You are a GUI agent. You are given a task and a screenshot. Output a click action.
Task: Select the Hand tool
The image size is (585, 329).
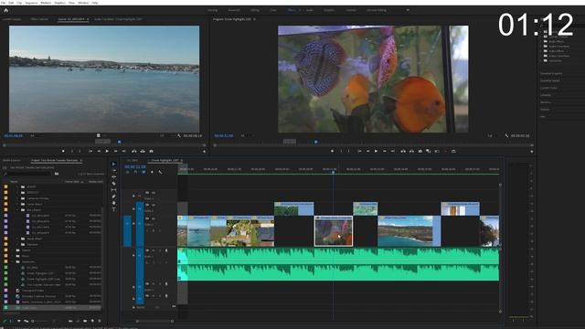coord(113,203)
